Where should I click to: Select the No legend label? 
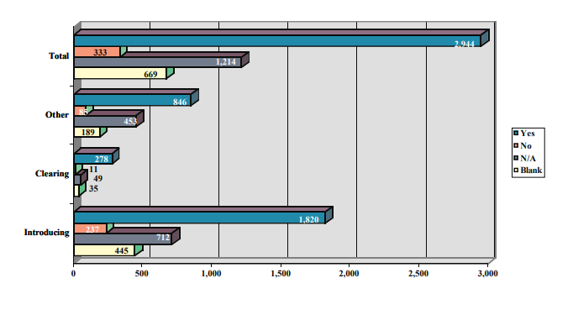pos(526,146)
